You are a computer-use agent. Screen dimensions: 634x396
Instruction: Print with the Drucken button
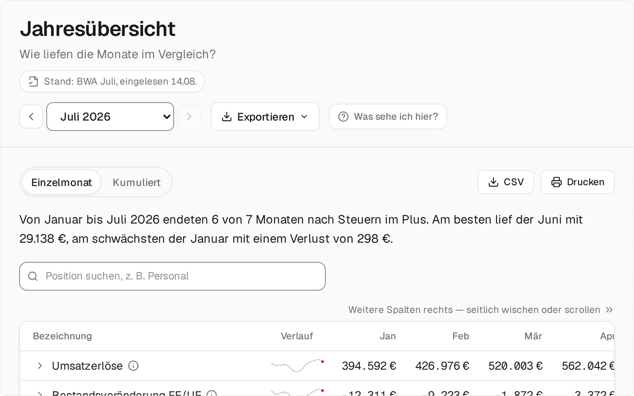pos(578,182)
